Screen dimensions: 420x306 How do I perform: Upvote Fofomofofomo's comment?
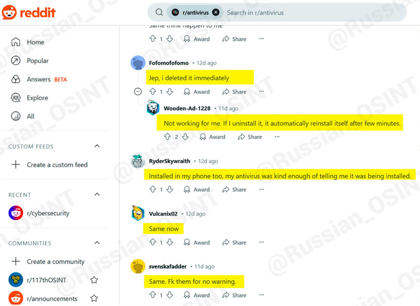[x=152, y=92]
